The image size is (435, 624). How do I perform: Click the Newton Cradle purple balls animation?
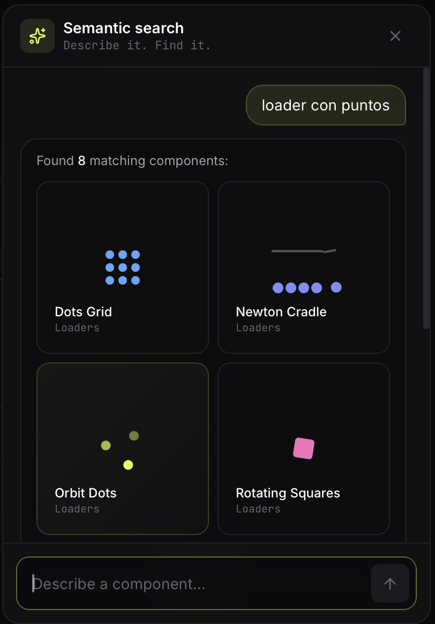pyautogui.click(x=306, y=287)
